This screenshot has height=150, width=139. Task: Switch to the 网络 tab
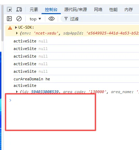click(x=98, y=10)
